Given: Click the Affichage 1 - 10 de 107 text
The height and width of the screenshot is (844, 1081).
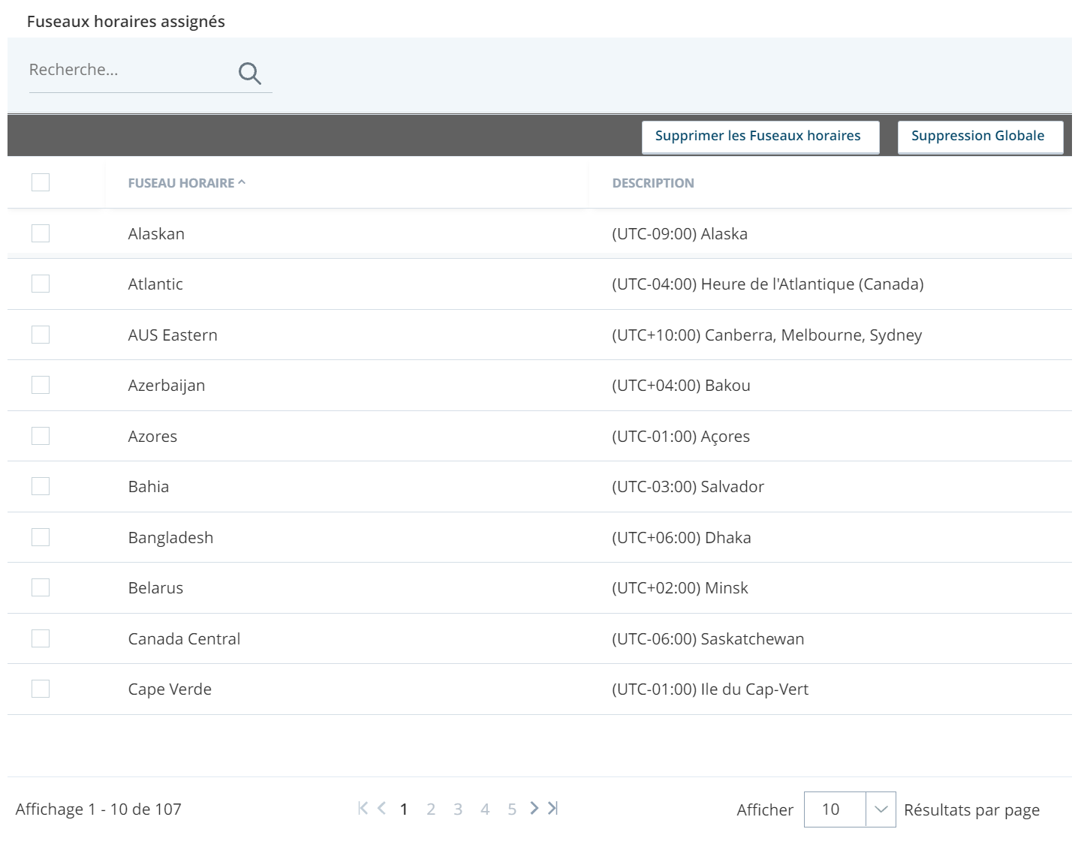Looking at the screenshot, I should pyautogui.click(x=98, y=809).
